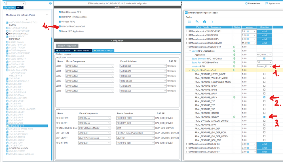Collapse STMicroelectronics.X-CUBE-NFC10 pack
The image size is (283, 162).
point(187,47)
